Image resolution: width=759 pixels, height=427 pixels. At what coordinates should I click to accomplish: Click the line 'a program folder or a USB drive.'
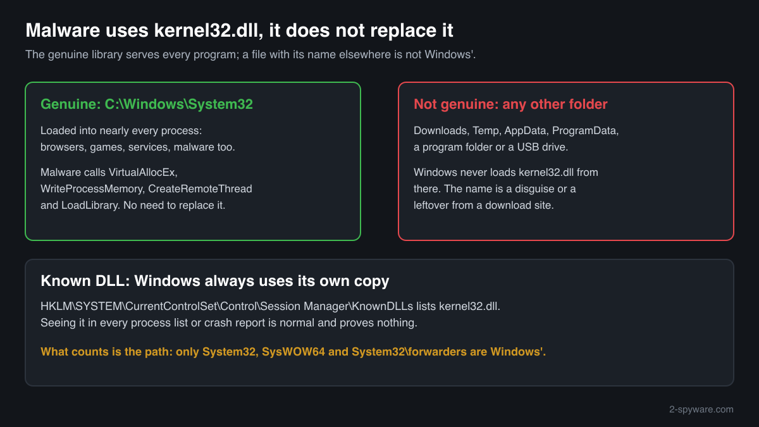tap(491, 147)
